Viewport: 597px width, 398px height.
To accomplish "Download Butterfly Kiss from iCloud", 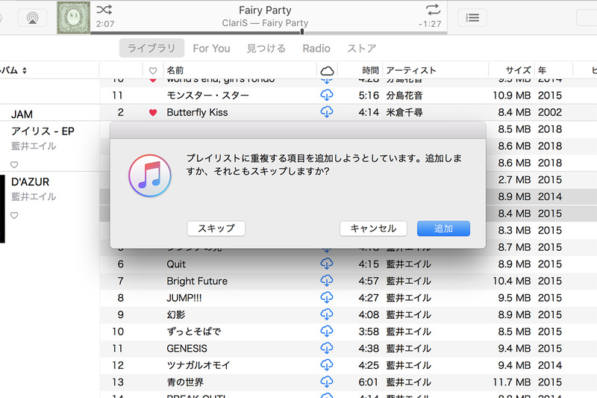I will click(327, 112).
